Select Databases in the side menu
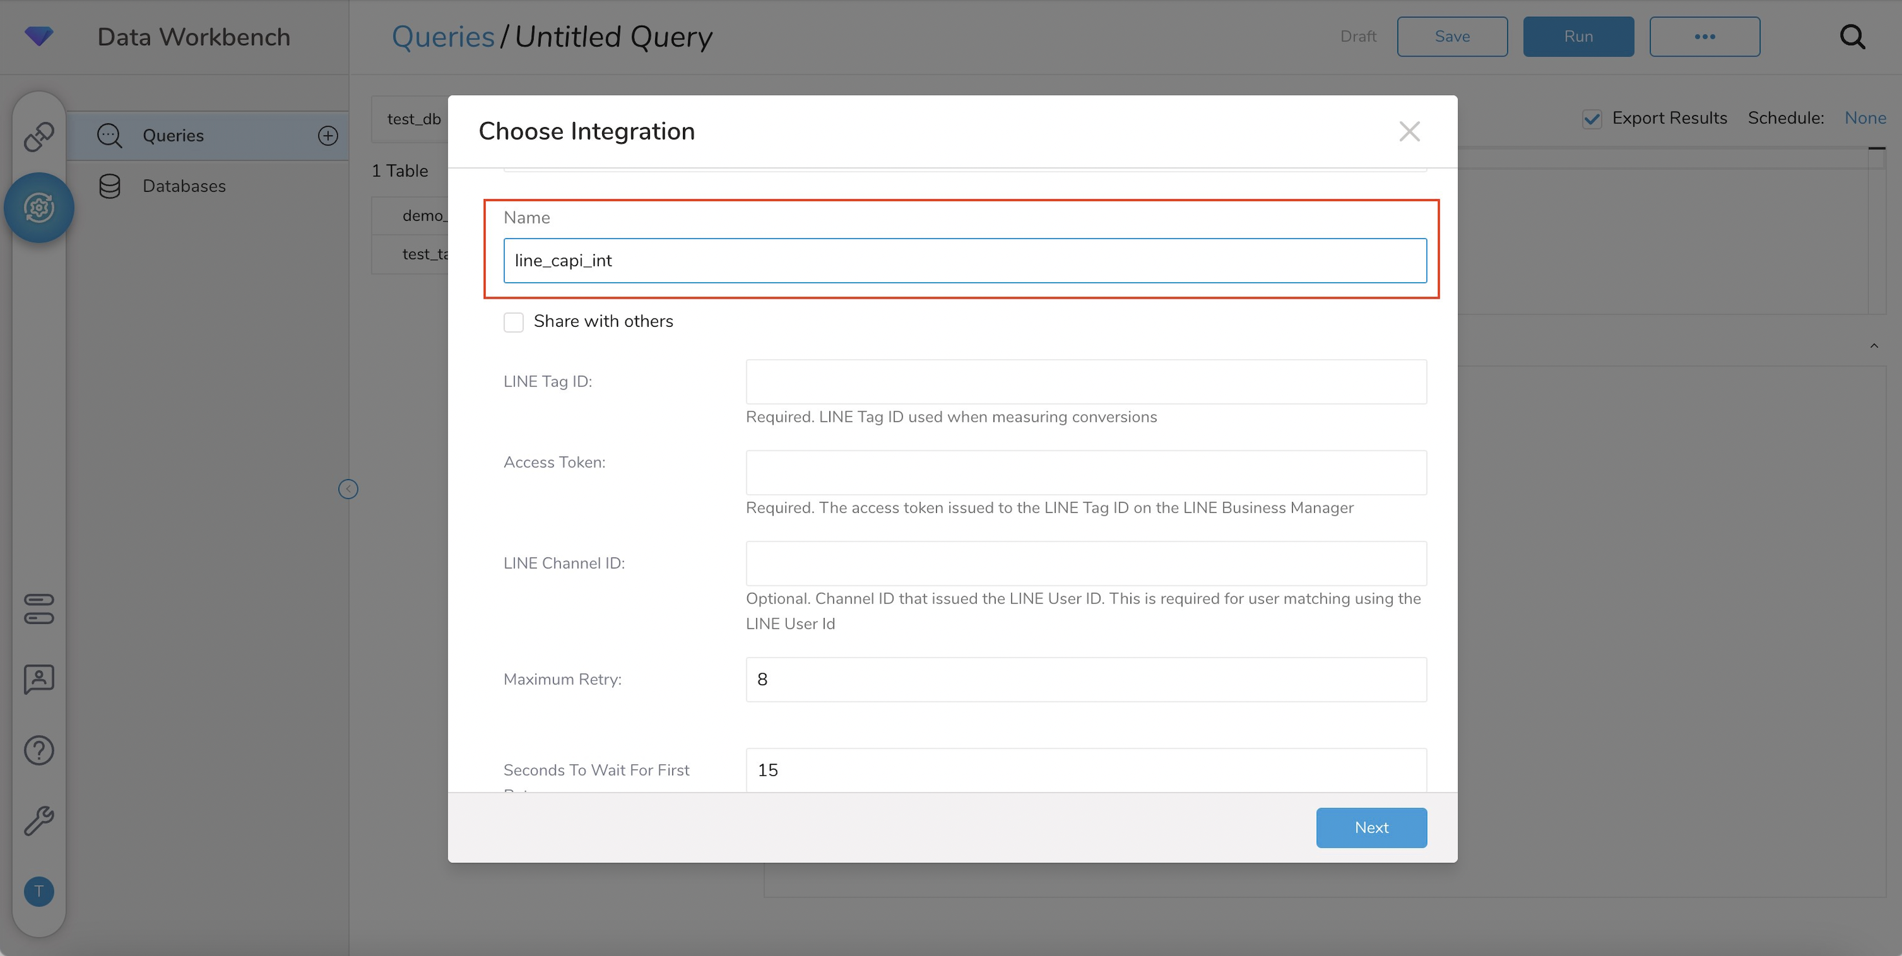This screenshot has width=1902, height=956. pos(184,186)
